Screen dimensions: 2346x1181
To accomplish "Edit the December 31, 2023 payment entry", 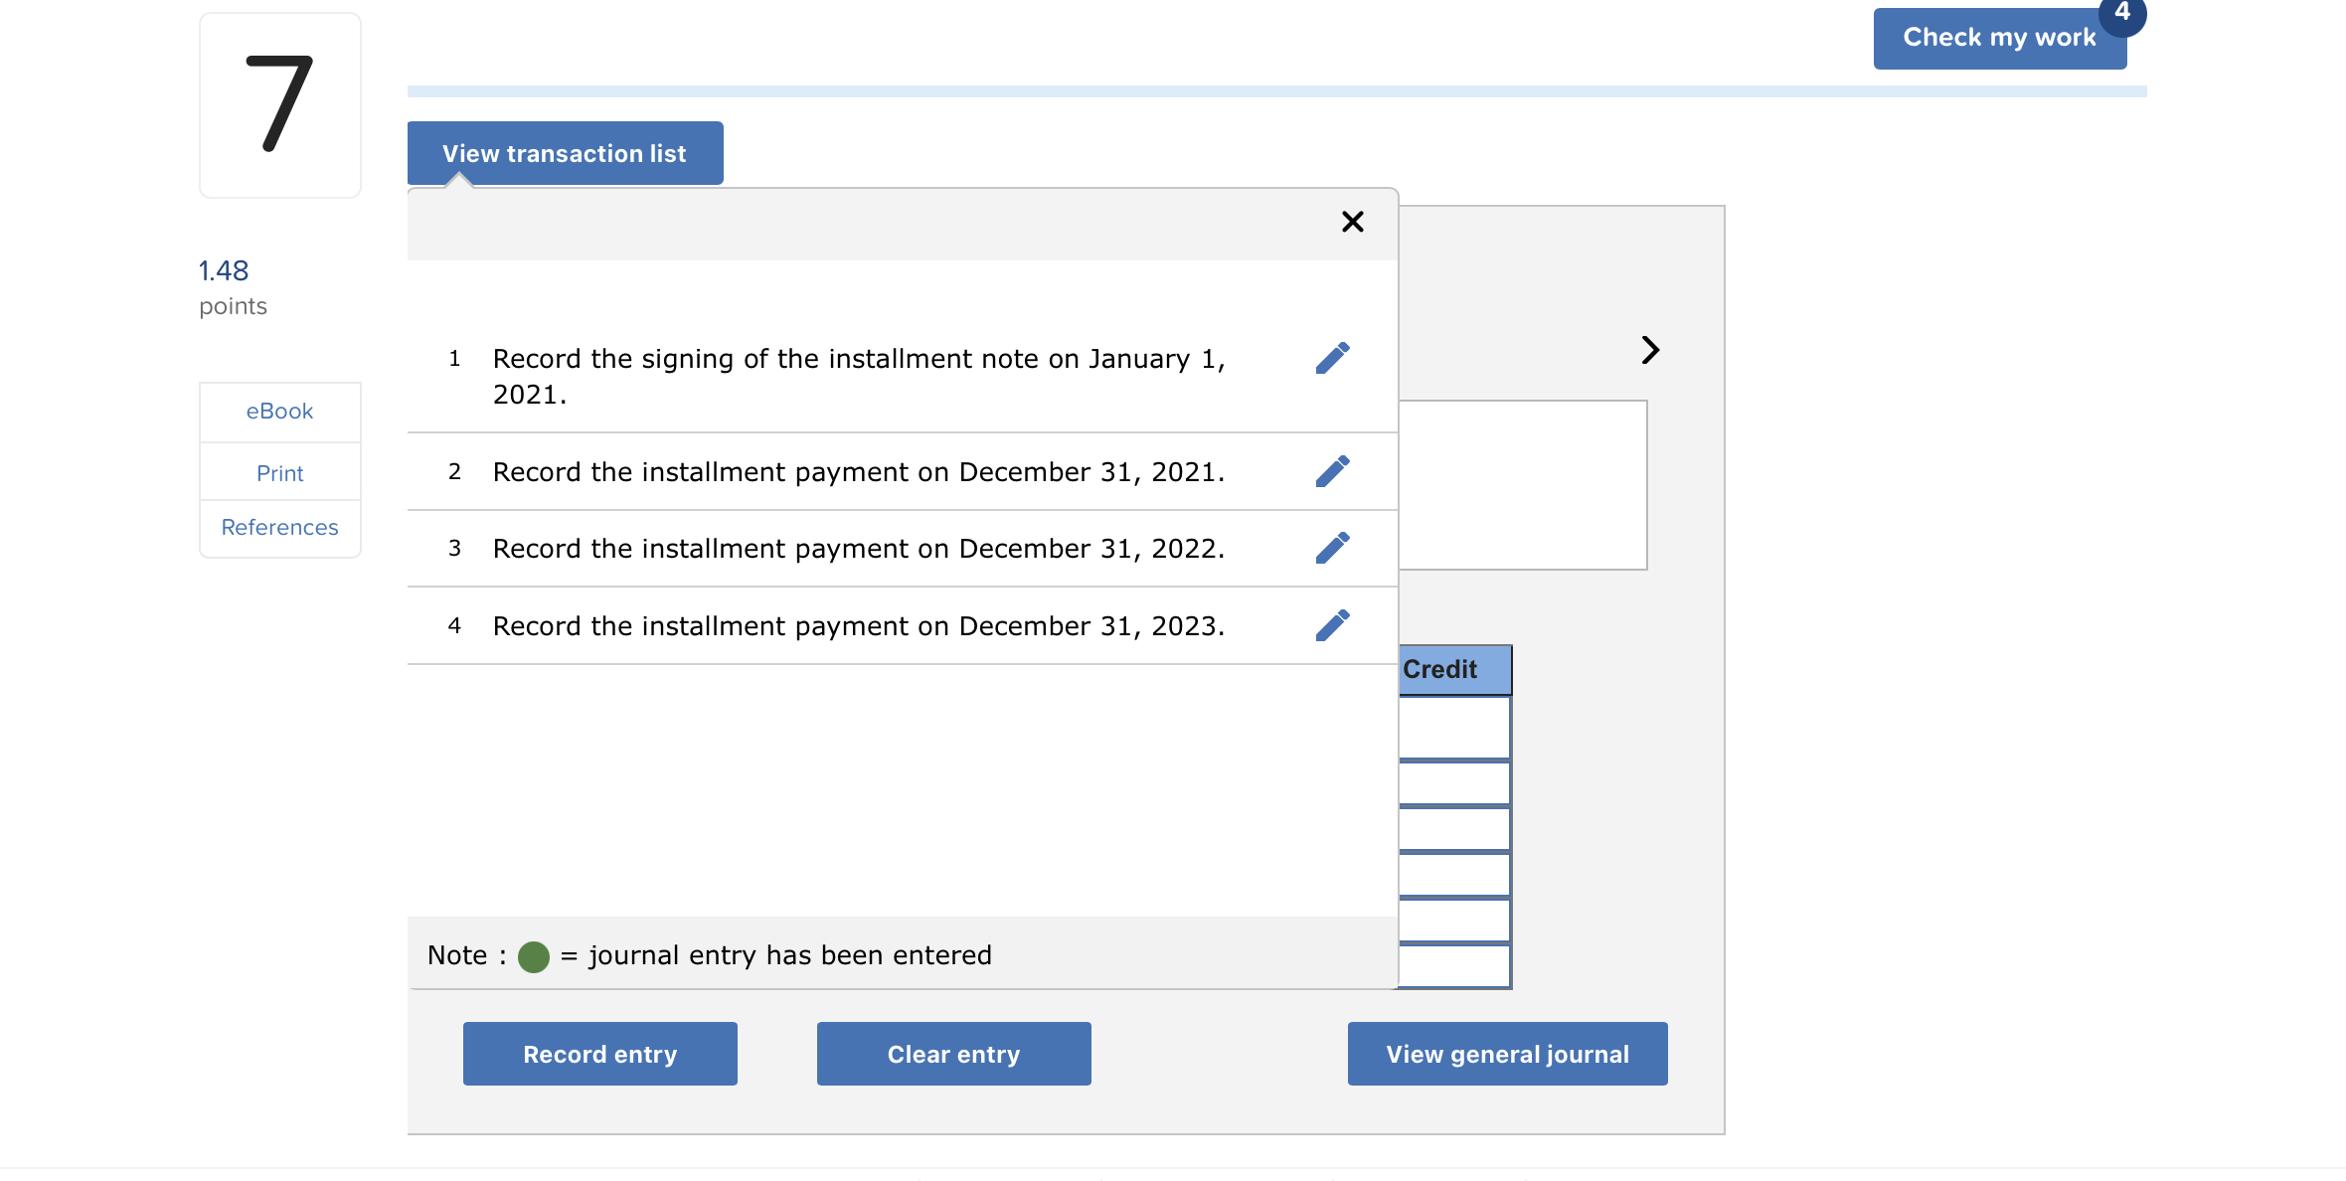I will click(x=1333, y=625).
